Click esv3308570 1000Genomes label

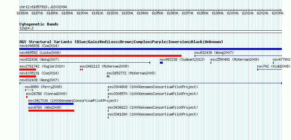point(153,94)
